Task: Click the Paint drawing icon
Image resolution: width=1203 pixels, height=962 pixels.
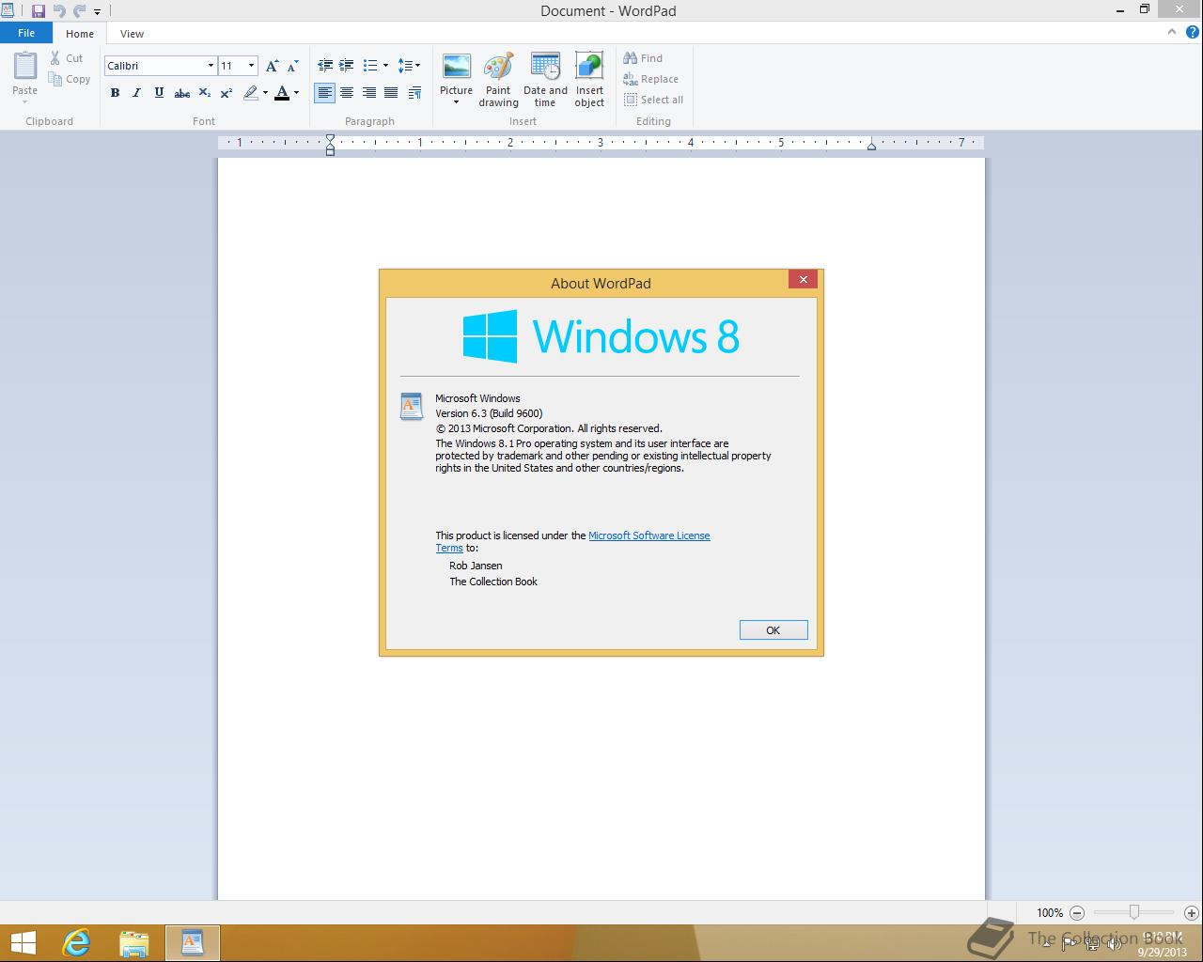Action: [x=498, y=67]
